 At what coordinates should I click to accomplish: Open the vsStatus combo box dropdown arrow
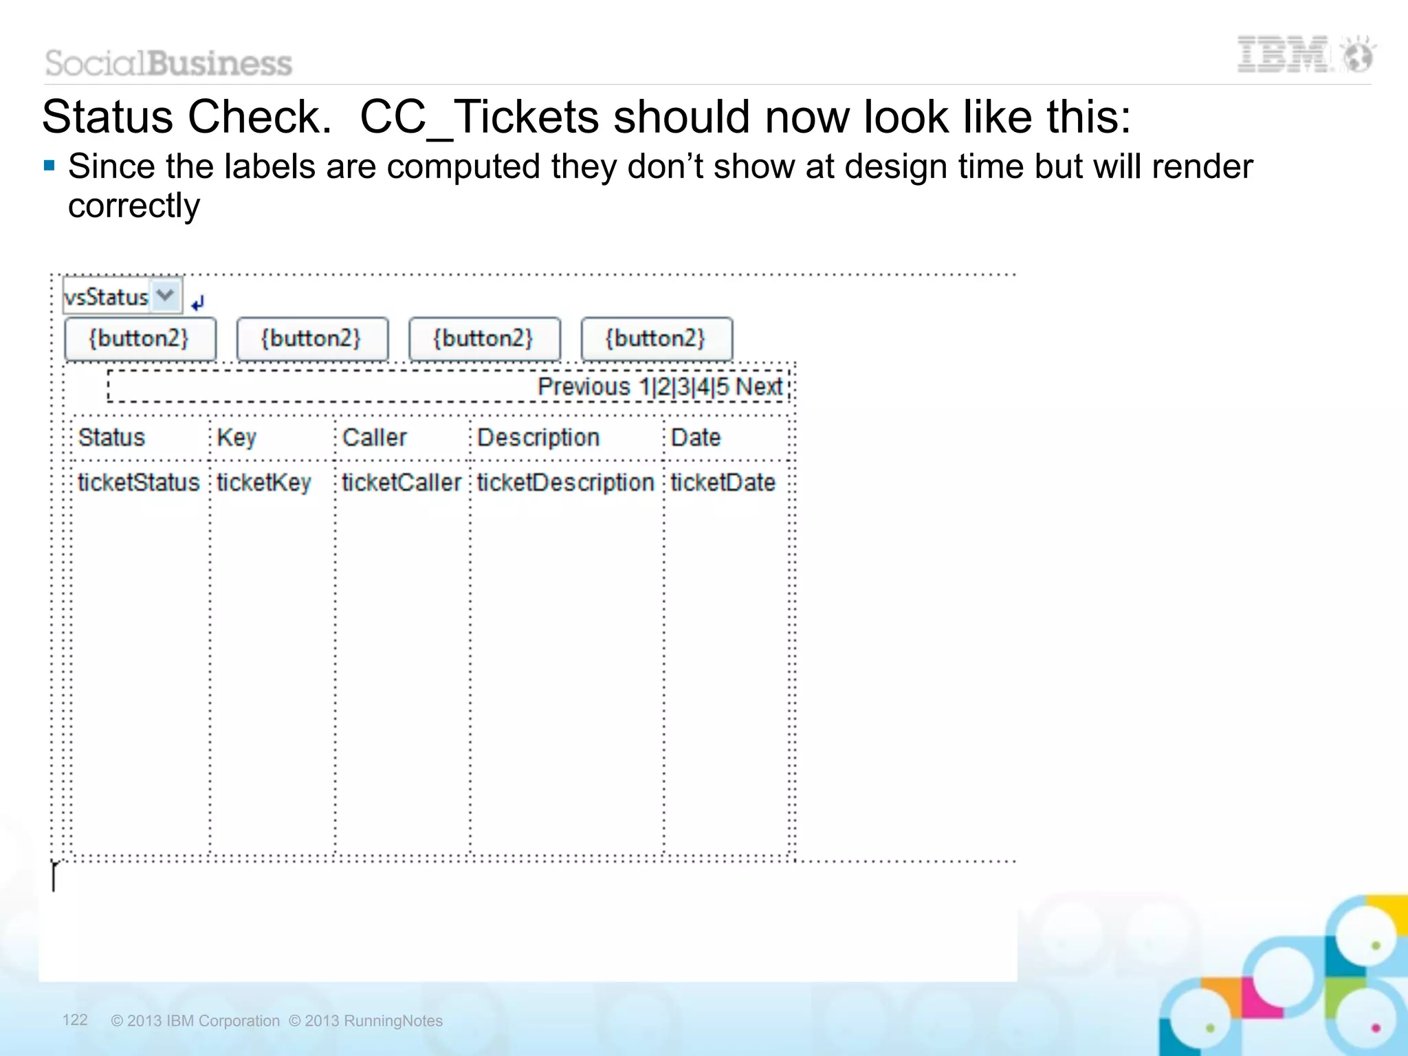[x=165, y=296]
